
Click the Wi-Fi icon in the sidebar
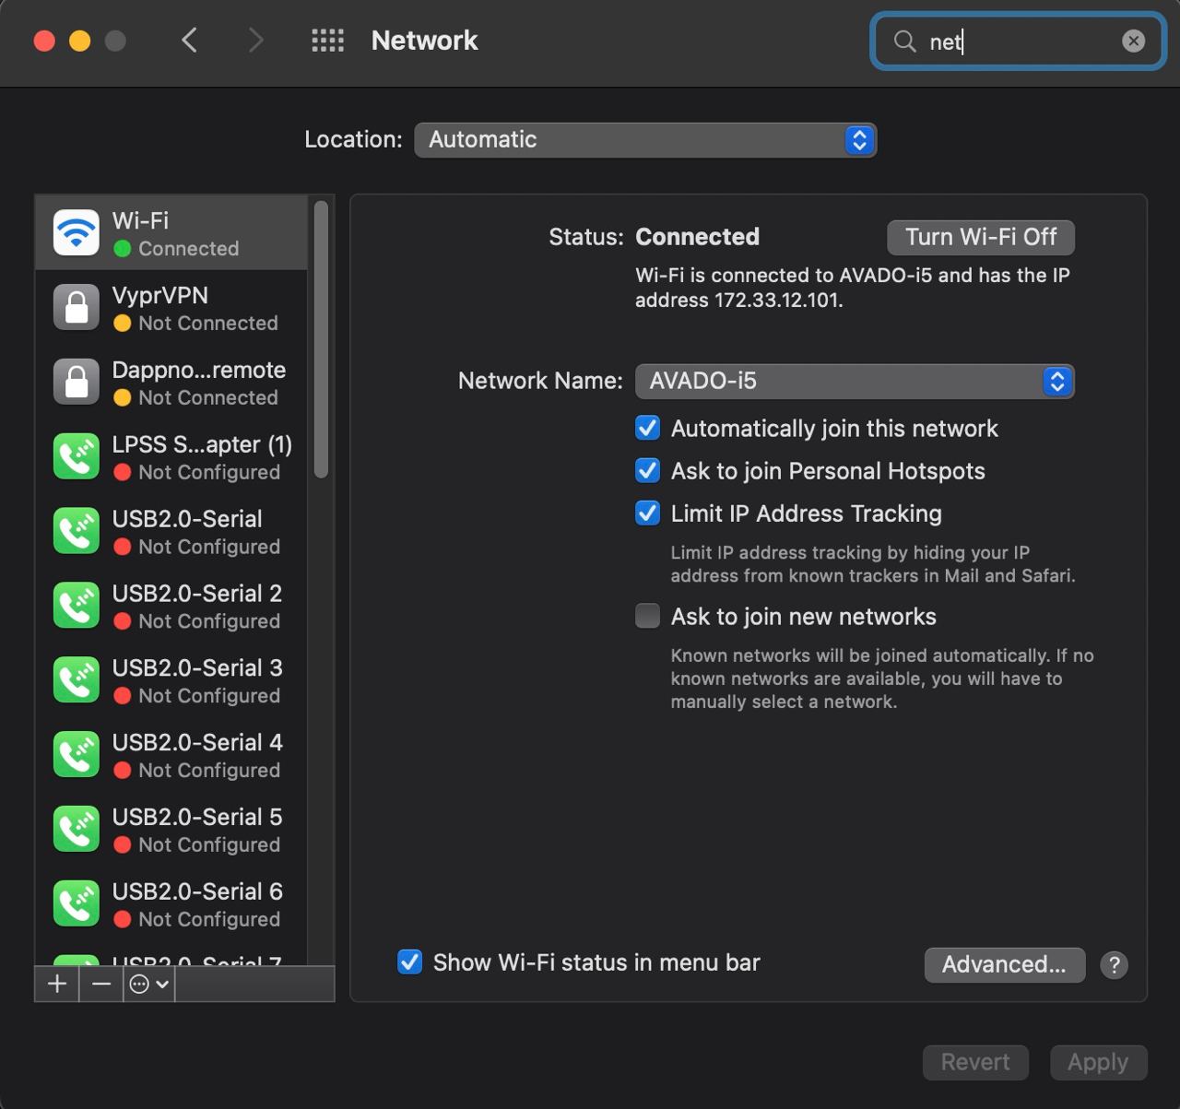77,232
